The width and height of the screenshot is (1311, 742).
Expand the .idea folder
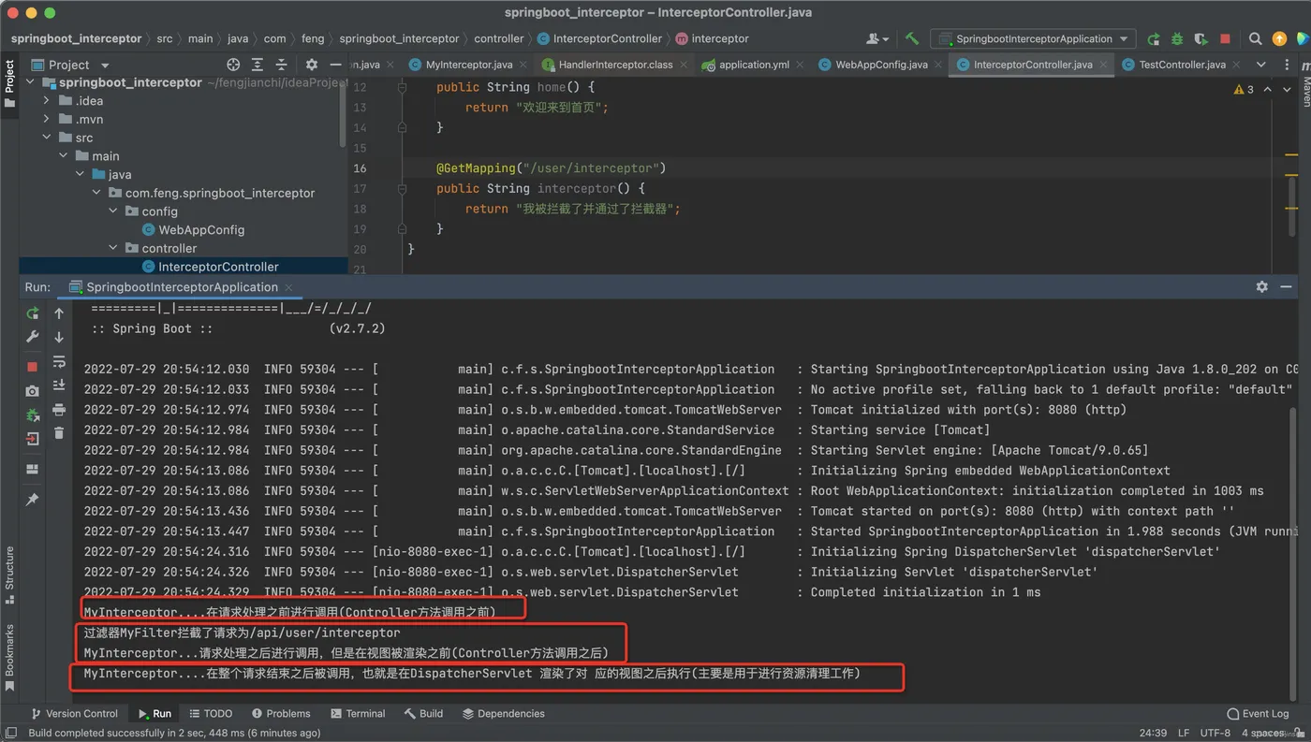point(47,101)
